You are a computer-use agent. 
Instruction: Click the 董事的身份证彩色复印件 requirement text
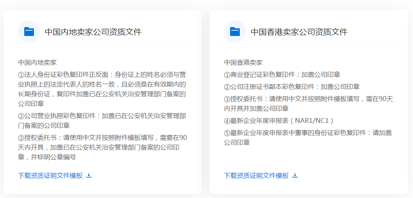pos(308,137)
